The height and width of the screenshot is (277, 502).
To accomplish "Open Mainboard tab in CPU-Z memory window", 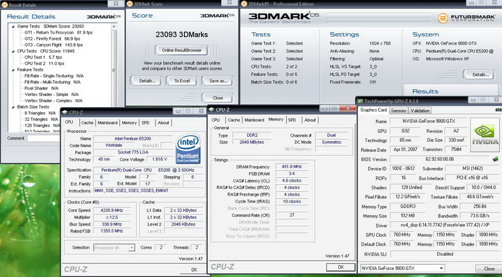I will (254, 120).
